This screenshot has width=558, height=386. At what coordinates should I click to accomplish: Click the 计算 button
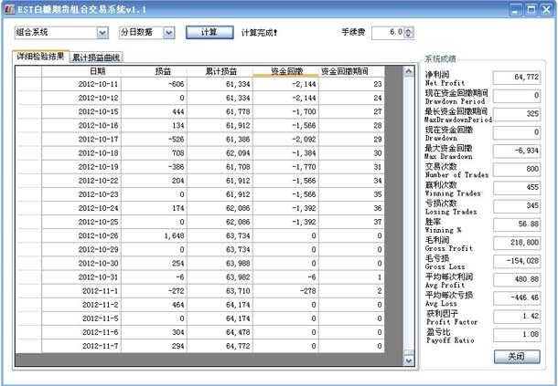[x=209, y=32]
